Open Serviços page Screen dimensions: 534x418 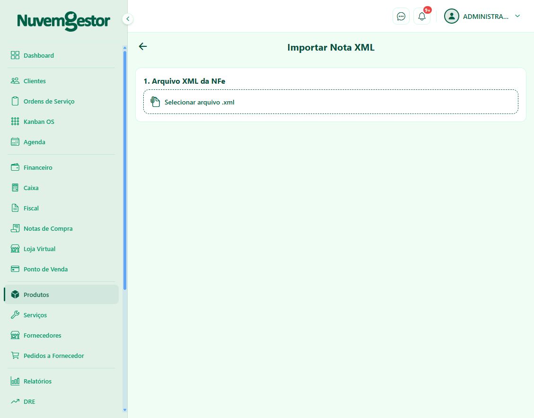point(61,315)
